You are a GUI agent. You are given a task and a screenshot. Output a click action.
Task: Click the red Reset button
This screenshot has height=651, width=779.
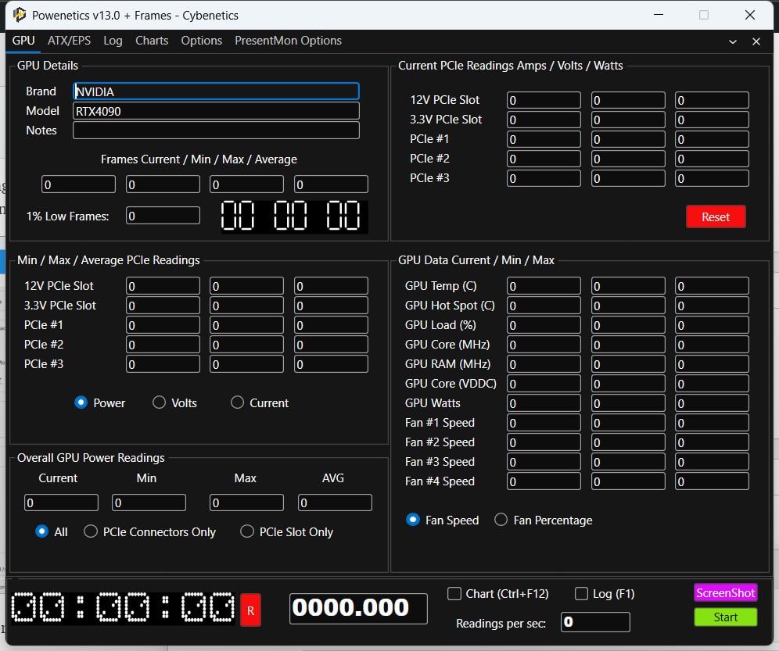point(716,216)
